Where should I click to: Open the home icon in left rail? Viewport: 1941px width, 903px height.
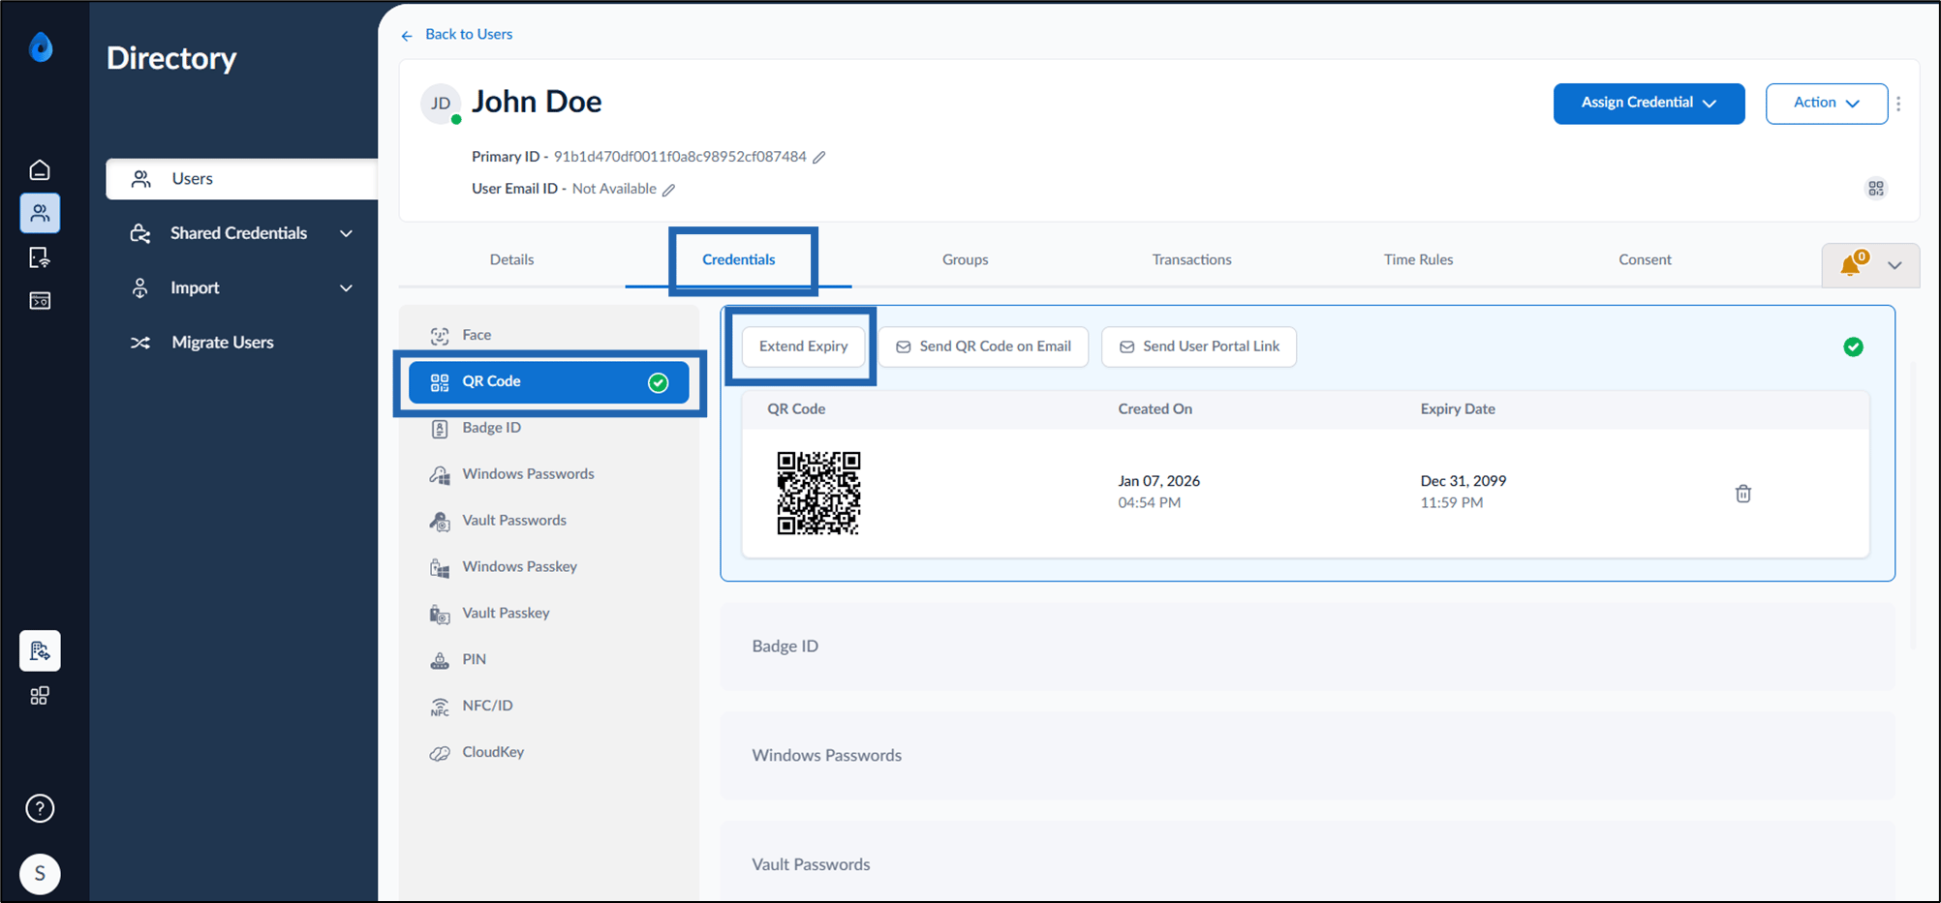click(x=40, y=170)
